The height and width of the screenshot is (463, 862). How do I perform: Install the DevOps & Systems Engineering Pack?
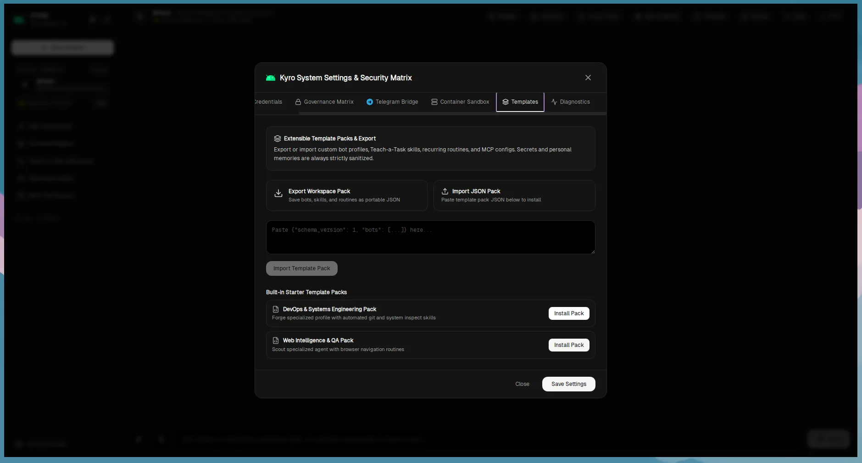click(x=569, y=313)
